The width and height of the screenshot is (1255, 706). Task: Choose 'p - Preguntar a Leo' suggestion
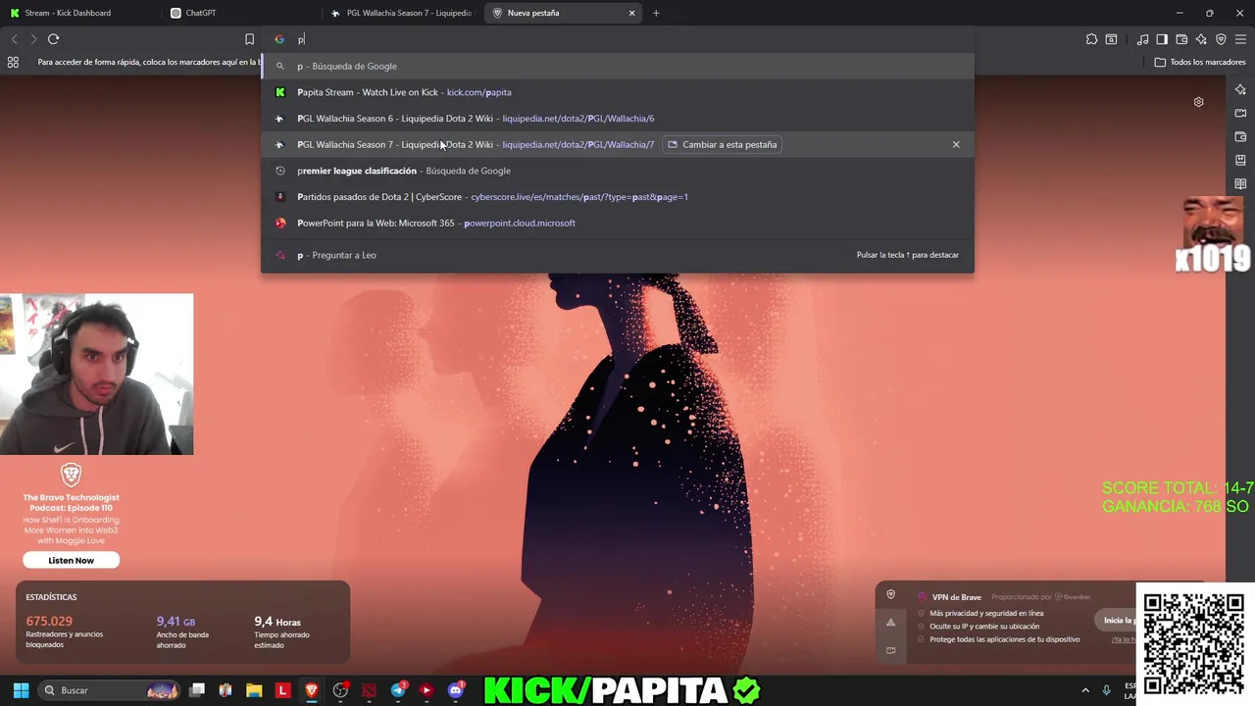[x=618, y=255]
